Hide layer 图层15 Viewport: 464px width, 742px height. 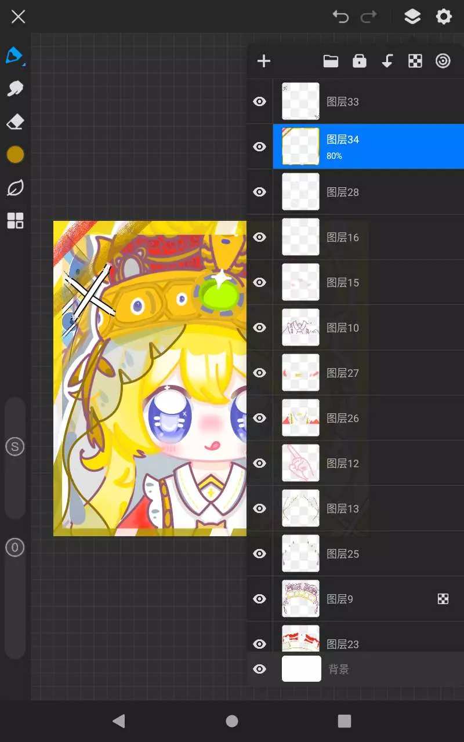point(260,282)
